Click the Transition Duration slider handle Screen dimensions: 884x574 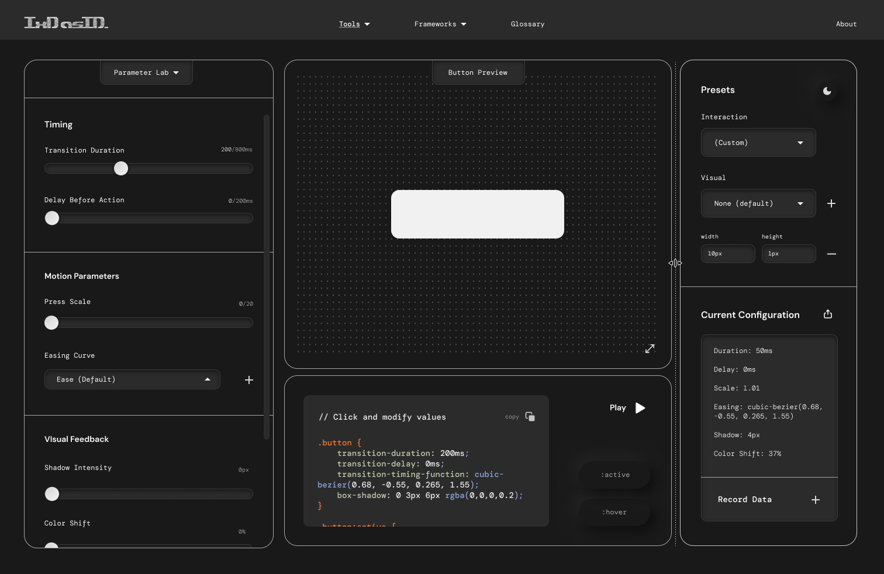click(121, 168)
